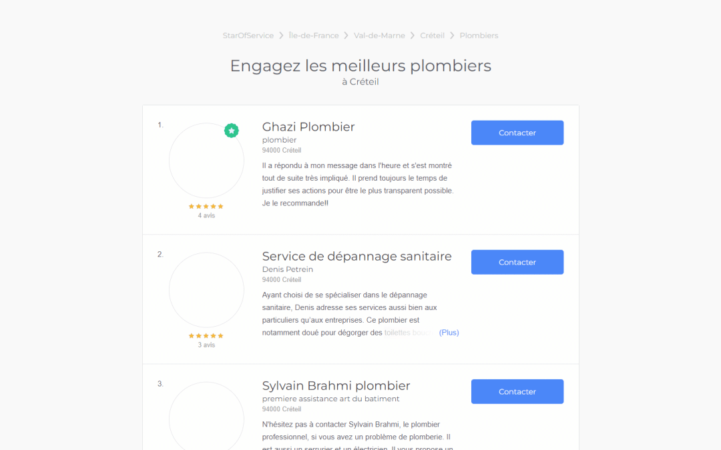Navigate to the Val-de-Marne breadcrumb
721x450 pixels.
click(379, 35)
